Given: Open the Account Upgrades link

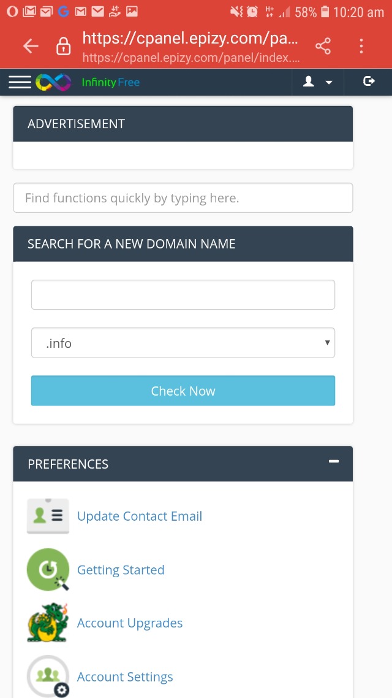Looking at the screenshot, I should coord(130,623).
